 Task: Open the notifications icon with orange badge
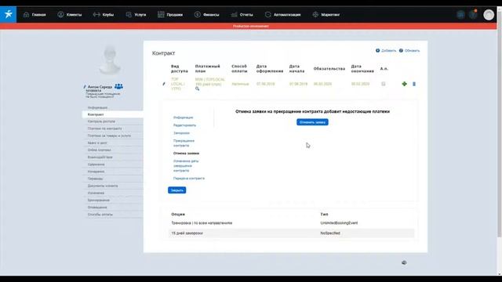click(x=473, y=14)
